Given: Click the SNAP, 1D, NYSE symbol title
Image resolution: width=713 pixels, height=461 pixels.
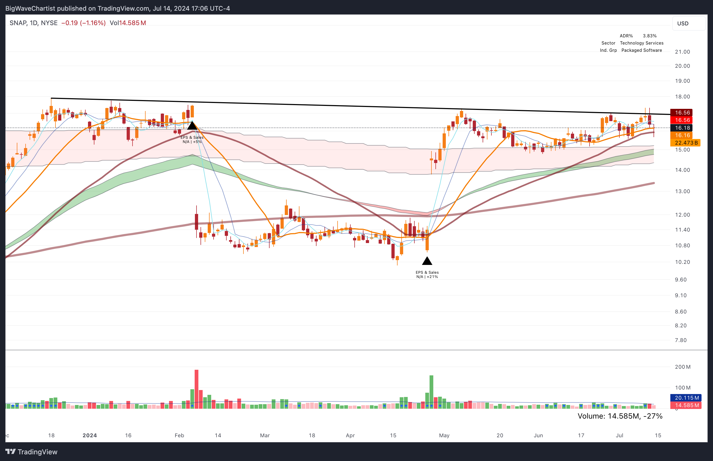Looking at the screenshot, I should tap(34, 23).
